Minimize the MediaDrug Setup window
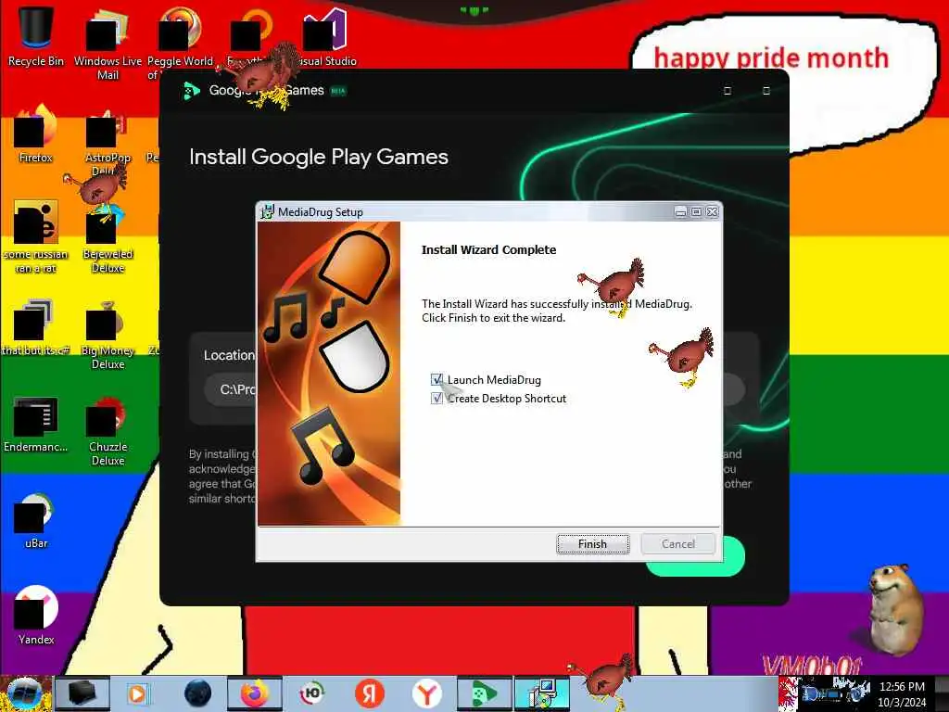The width and height of the screenshot is (949, 712). [x=681, y=212]
